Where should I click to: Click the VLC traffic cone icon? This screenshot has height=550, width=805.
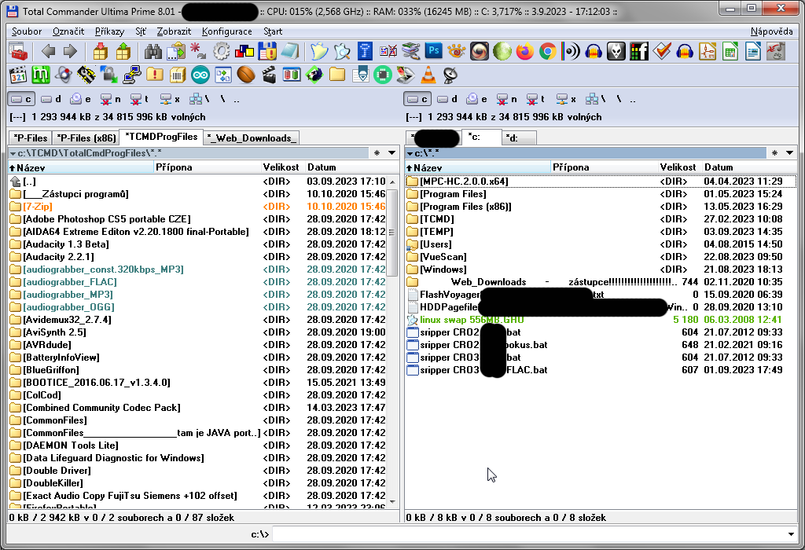(x=428, y=75)
